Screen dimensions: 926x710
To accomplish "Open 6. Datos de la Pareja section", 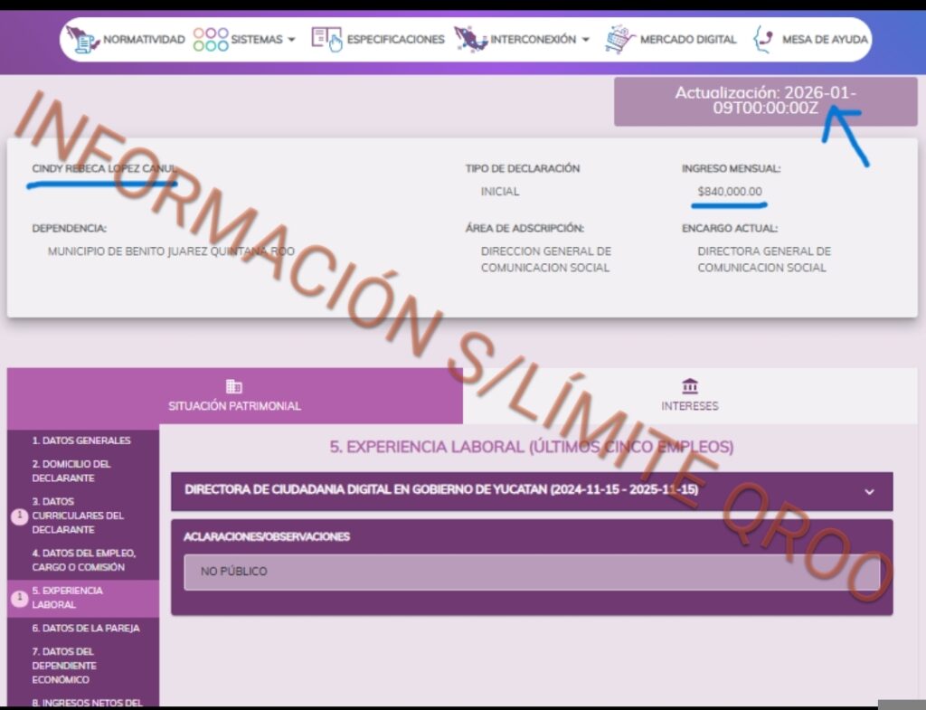I will (x=86, y=628).
